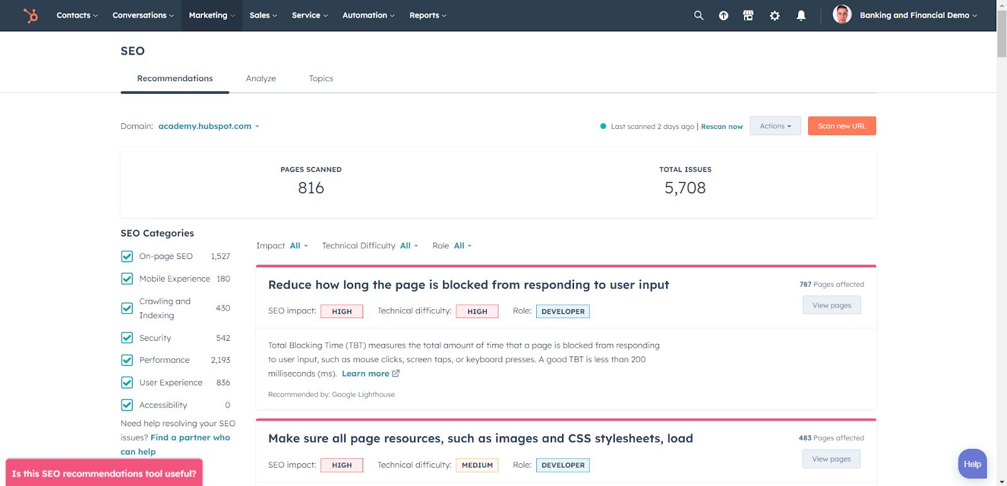Click the Recommended by Google Lighthouse text
The image size is (1007, 486).
point(332,395)
